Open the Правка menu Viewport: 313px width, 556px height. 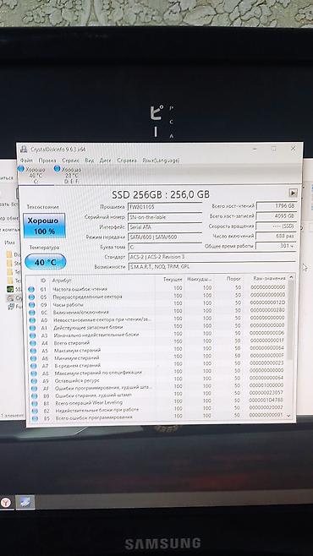point(47,161)
